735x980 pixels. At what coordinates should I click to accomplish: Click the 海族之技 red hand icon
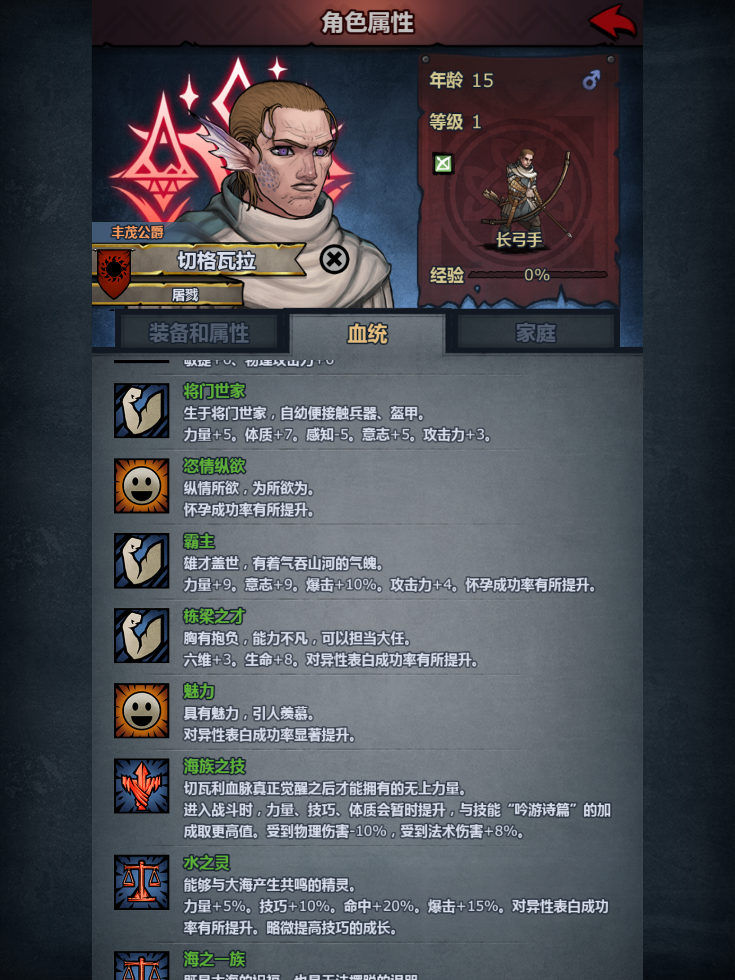click(x=142, y=786)
